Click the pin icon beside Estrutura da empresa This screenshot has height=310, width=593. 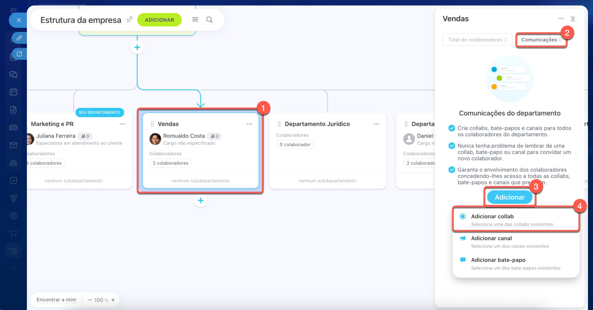(130, 19)
